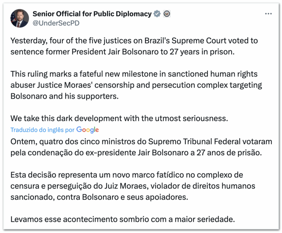Click the government seal affiliation icon

click(167, 14)
